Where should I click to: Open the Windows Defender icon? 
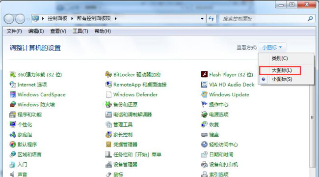(x=108, y=94)
